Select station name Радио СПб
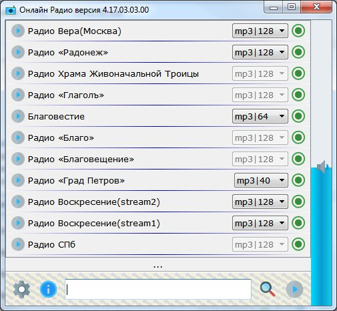The image size is (337, 311). [x=51, y=244]
